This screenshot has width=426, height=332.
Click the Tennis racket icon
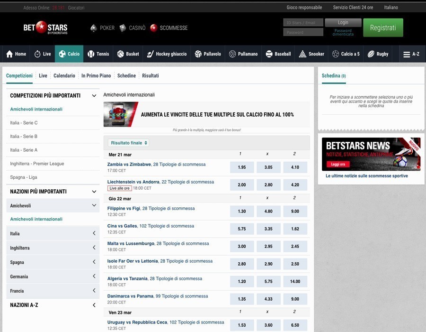pyautogui.click(x=91, y=54)
